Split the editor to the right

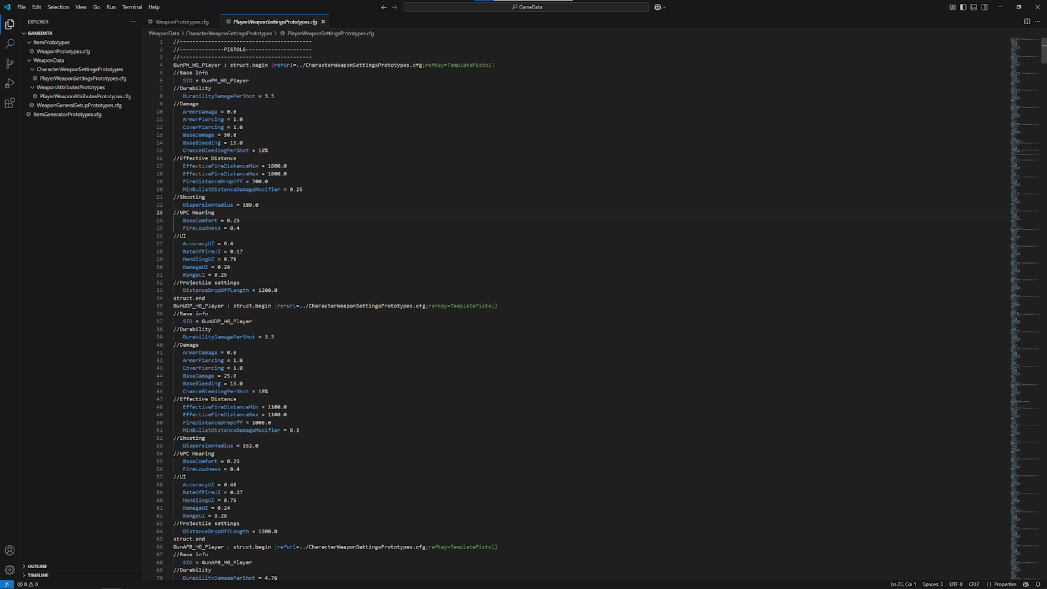click(x=1027, y=22)
